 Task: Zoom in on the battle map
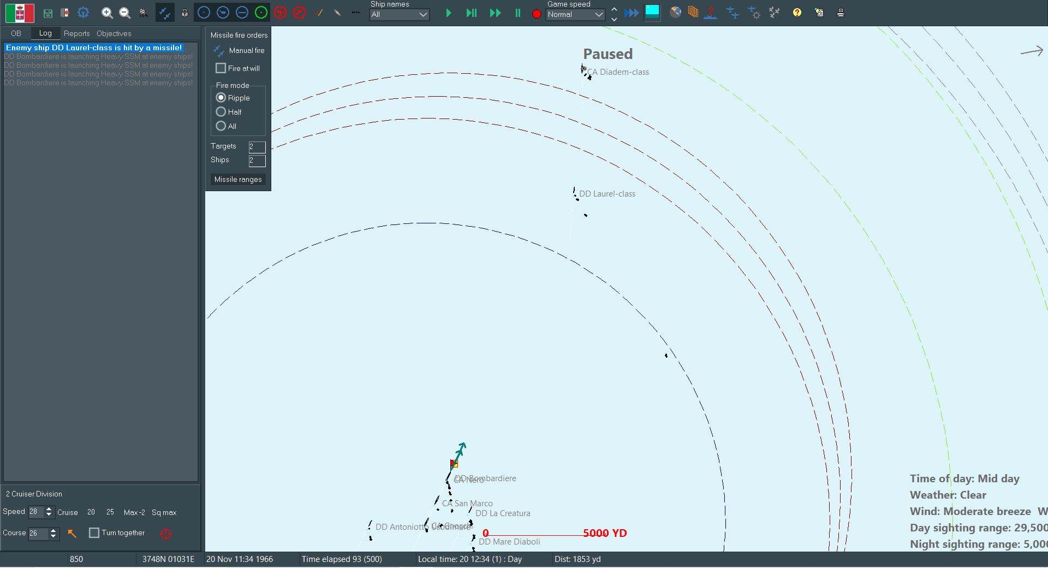(108, 13)
